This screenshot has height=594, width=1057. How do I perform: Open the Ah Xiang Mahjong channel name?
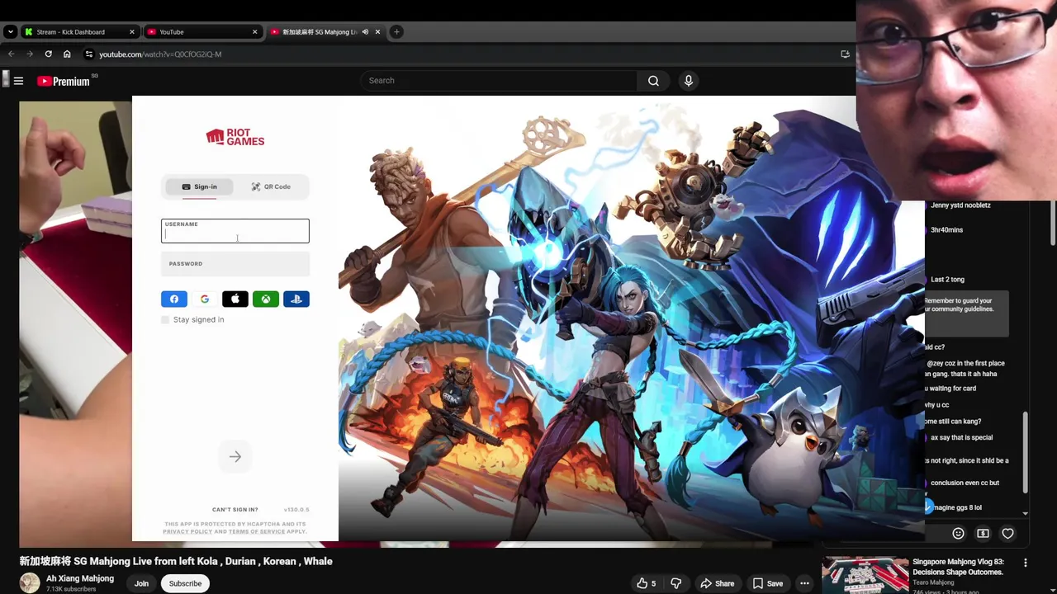point(80,578)
